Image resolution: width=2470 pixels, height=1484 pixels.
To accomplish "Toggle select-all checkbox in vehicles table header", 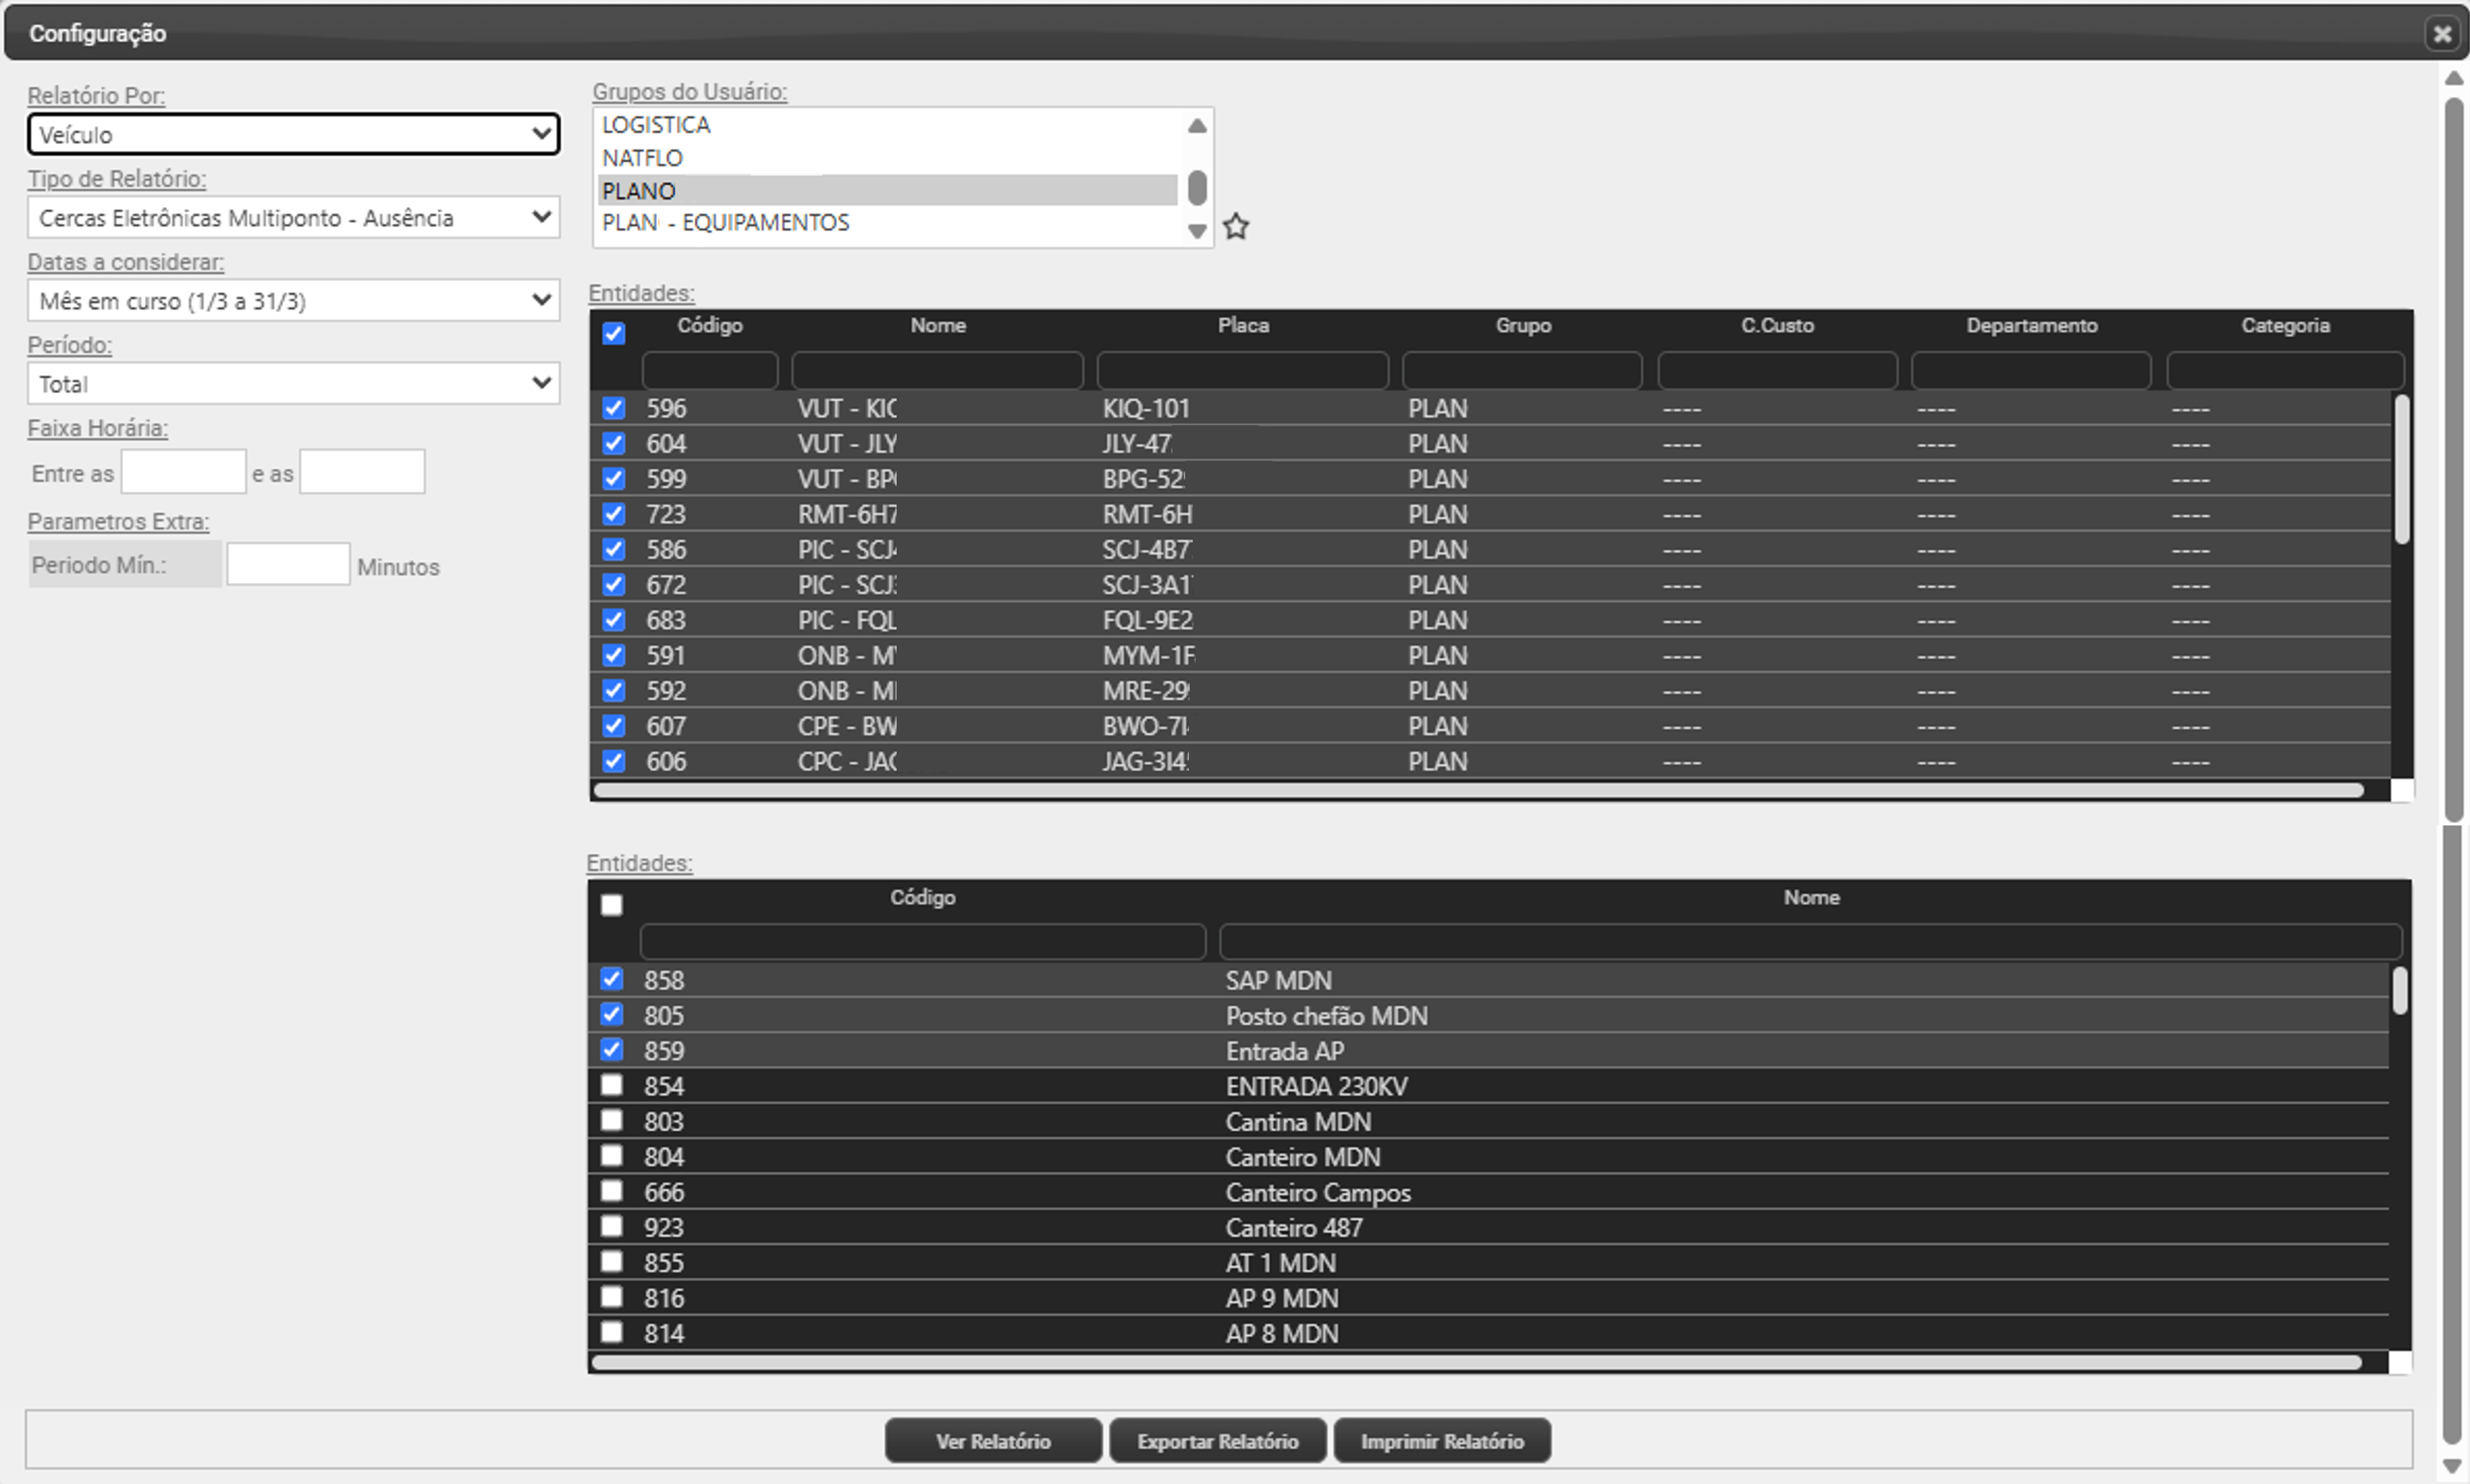I will pyautogui.click(x=614, y=334).
